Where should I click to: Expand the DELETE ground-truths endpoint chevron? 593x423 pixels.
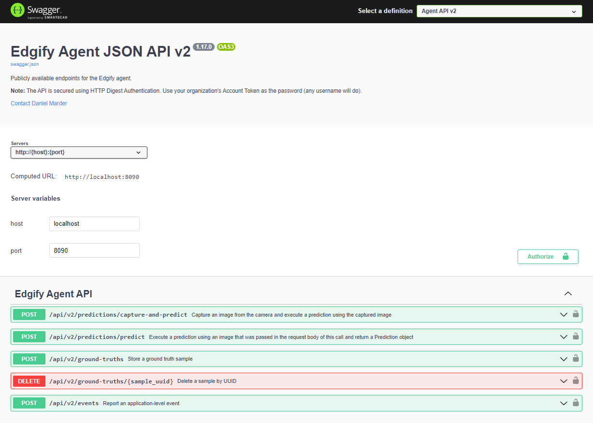pos(564,381)
